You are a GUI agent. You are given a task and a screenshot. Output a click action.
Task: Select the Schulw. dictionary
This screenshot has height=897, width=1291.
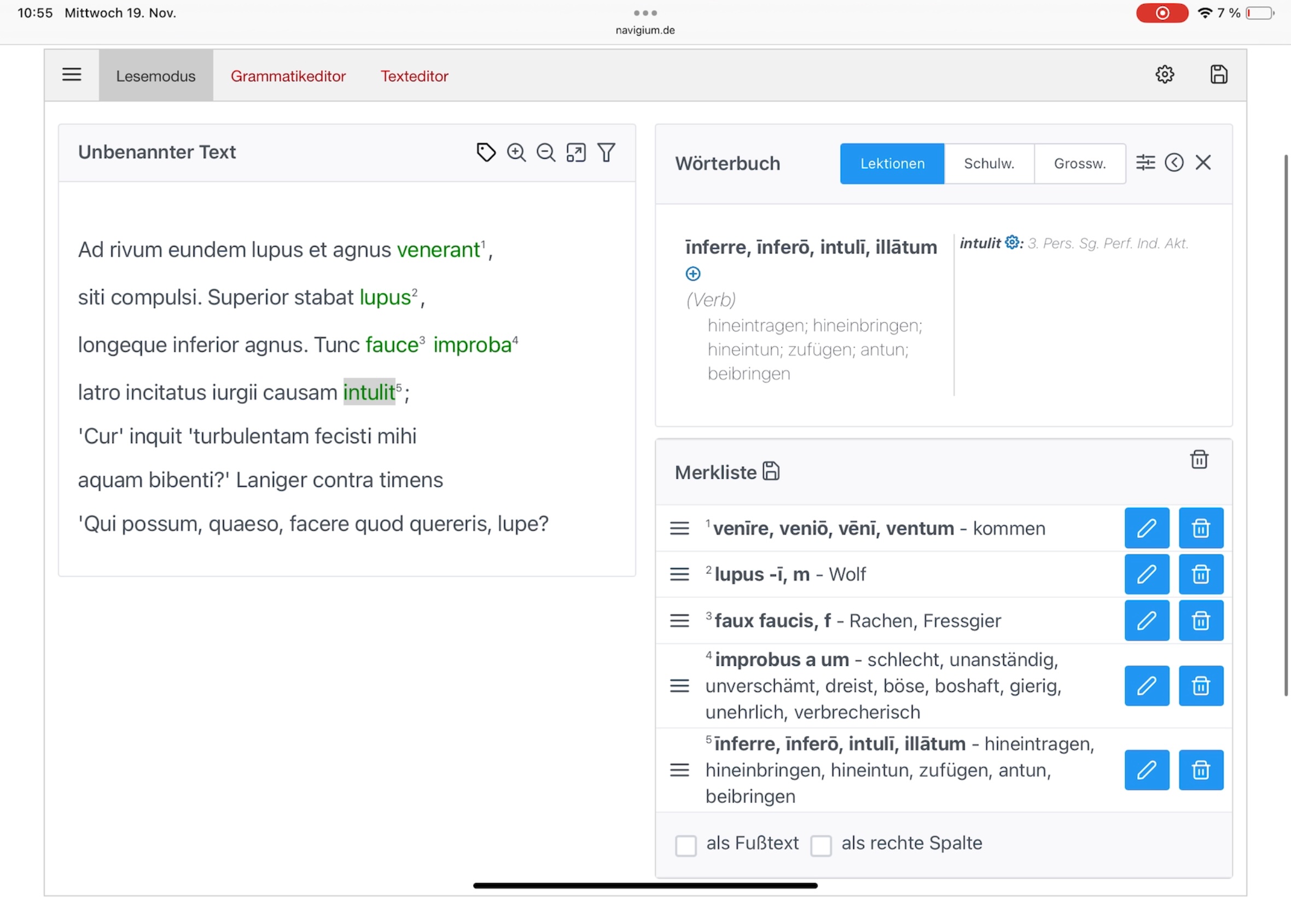988,164
